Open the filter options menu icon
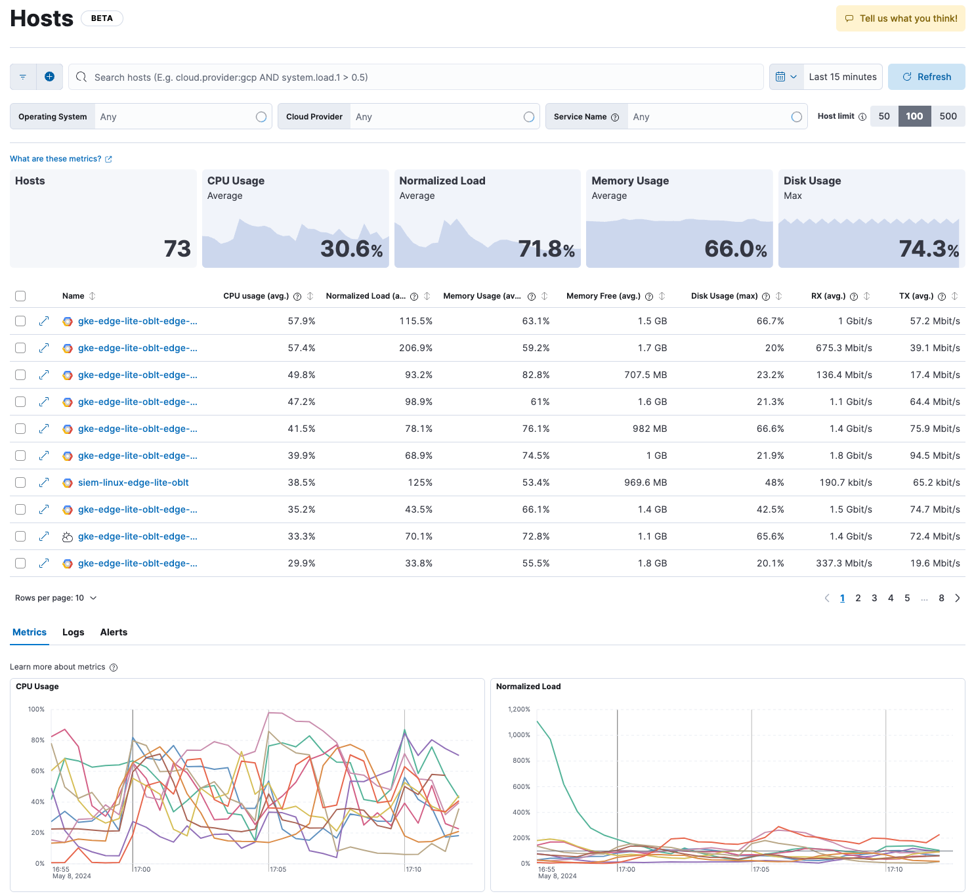The height and width of the screenshot is (896, 974). (x=23, y=77)
